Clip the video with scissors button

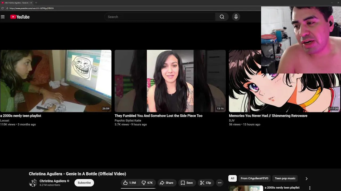(x=205, y=183)
